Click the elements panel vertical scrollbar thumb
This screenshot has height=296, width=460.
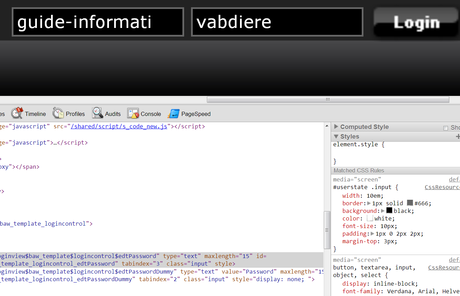pos(327,230)
